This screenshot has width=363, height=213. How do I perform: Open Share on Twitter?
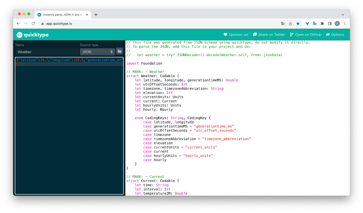pyautogui.click(x=269, y=35)
